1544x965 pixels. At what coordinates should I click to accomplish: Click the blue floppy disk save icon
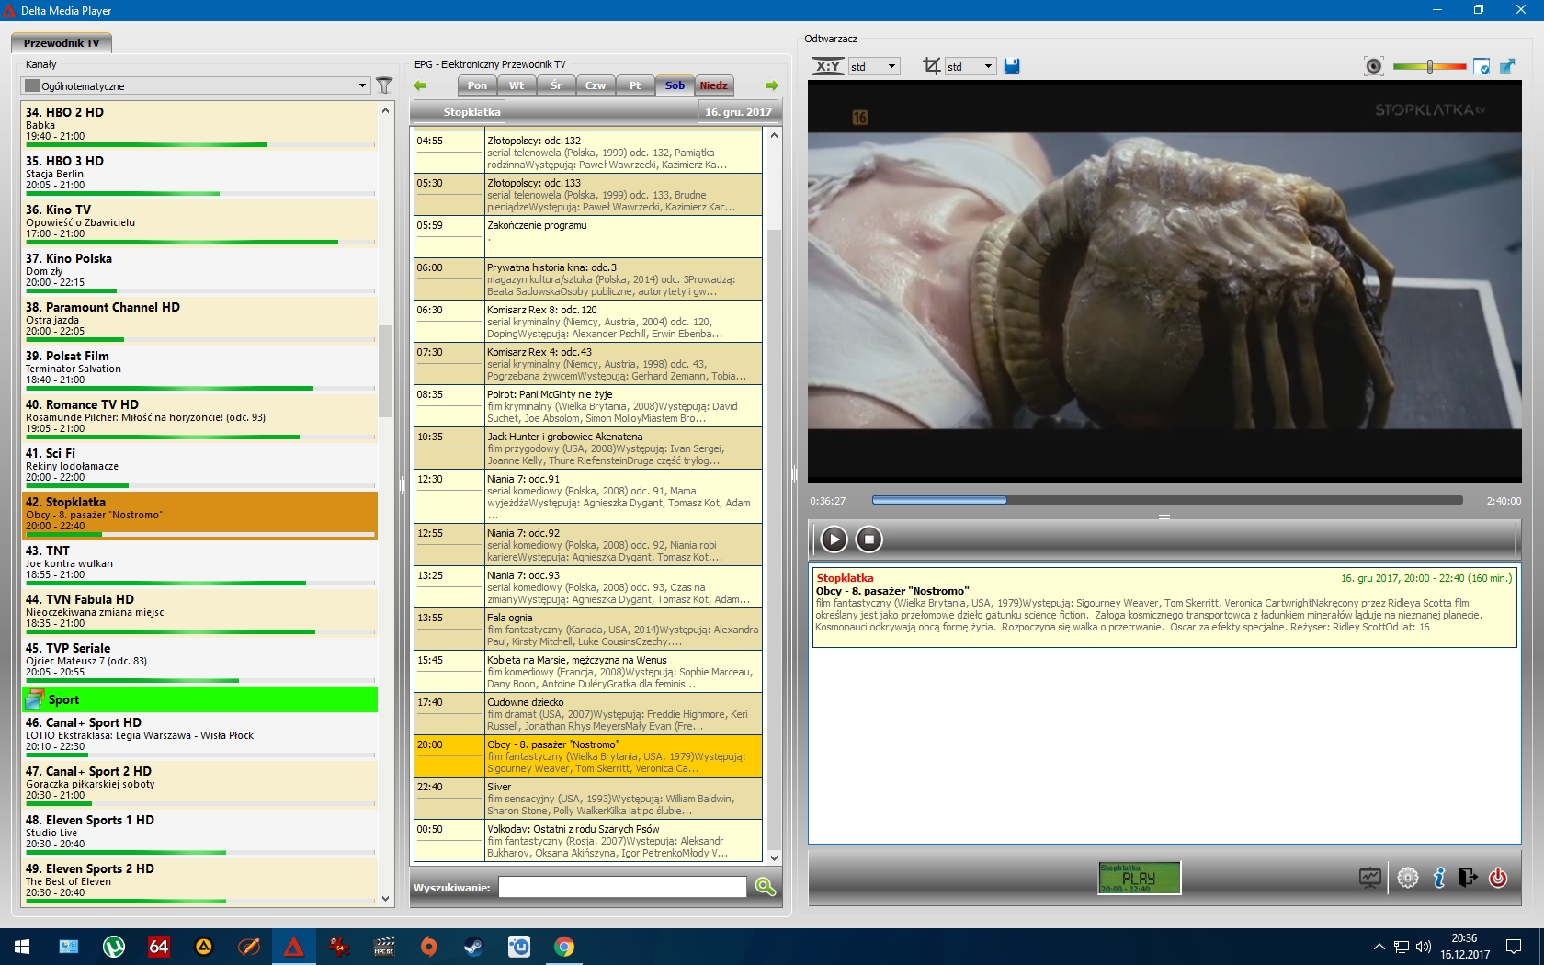click(x=1012, y=66)
